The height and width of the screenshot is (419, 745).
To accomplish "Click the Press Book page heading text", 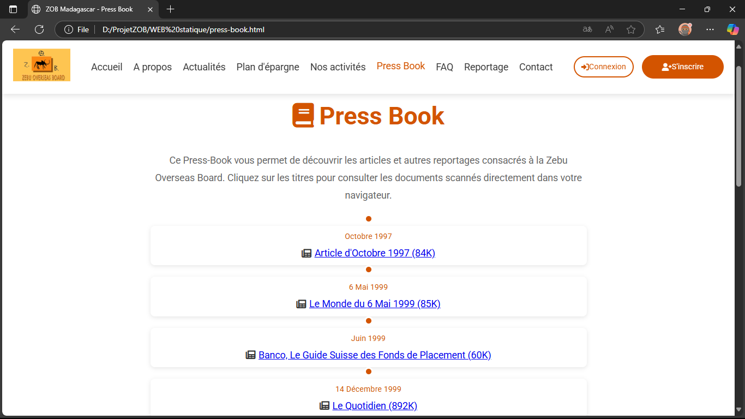I will (382, 116).
